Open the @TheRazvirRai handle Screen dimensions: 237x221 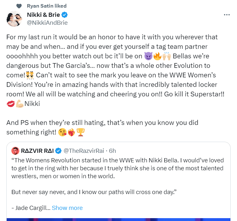pos(84,150)
